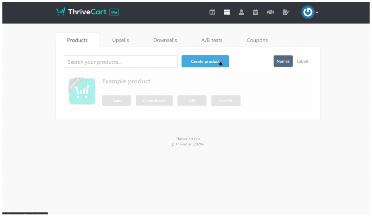Image resolution: width=372 pixels, height=216 pixels.
Task: Click the Example product thumbnail
Action: point(82,91)
